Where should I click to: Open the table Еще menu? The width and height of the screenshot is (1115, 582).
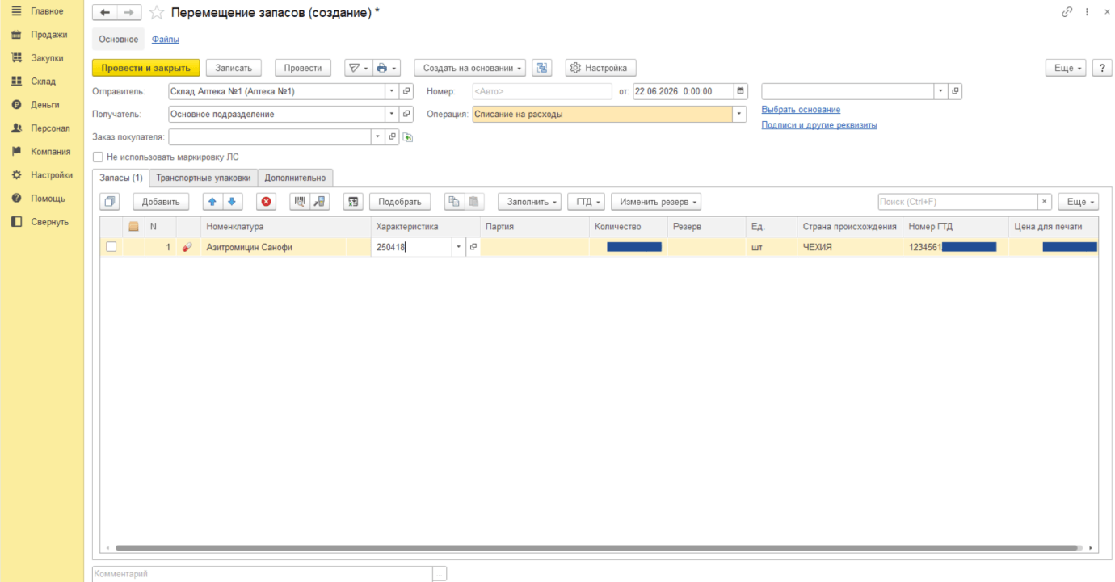pos(1078,202)
